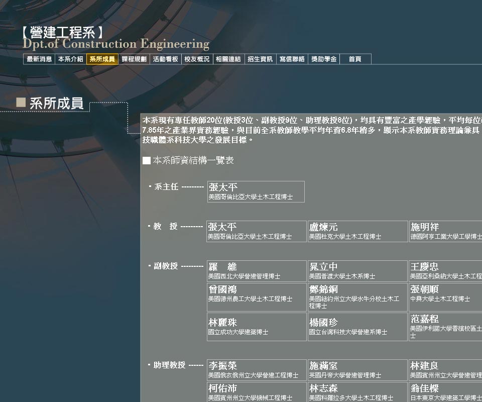Open the 寫信聯絡 tab
Image resolution: width=482 pixels, height=402 pixels.
(292, 59)
